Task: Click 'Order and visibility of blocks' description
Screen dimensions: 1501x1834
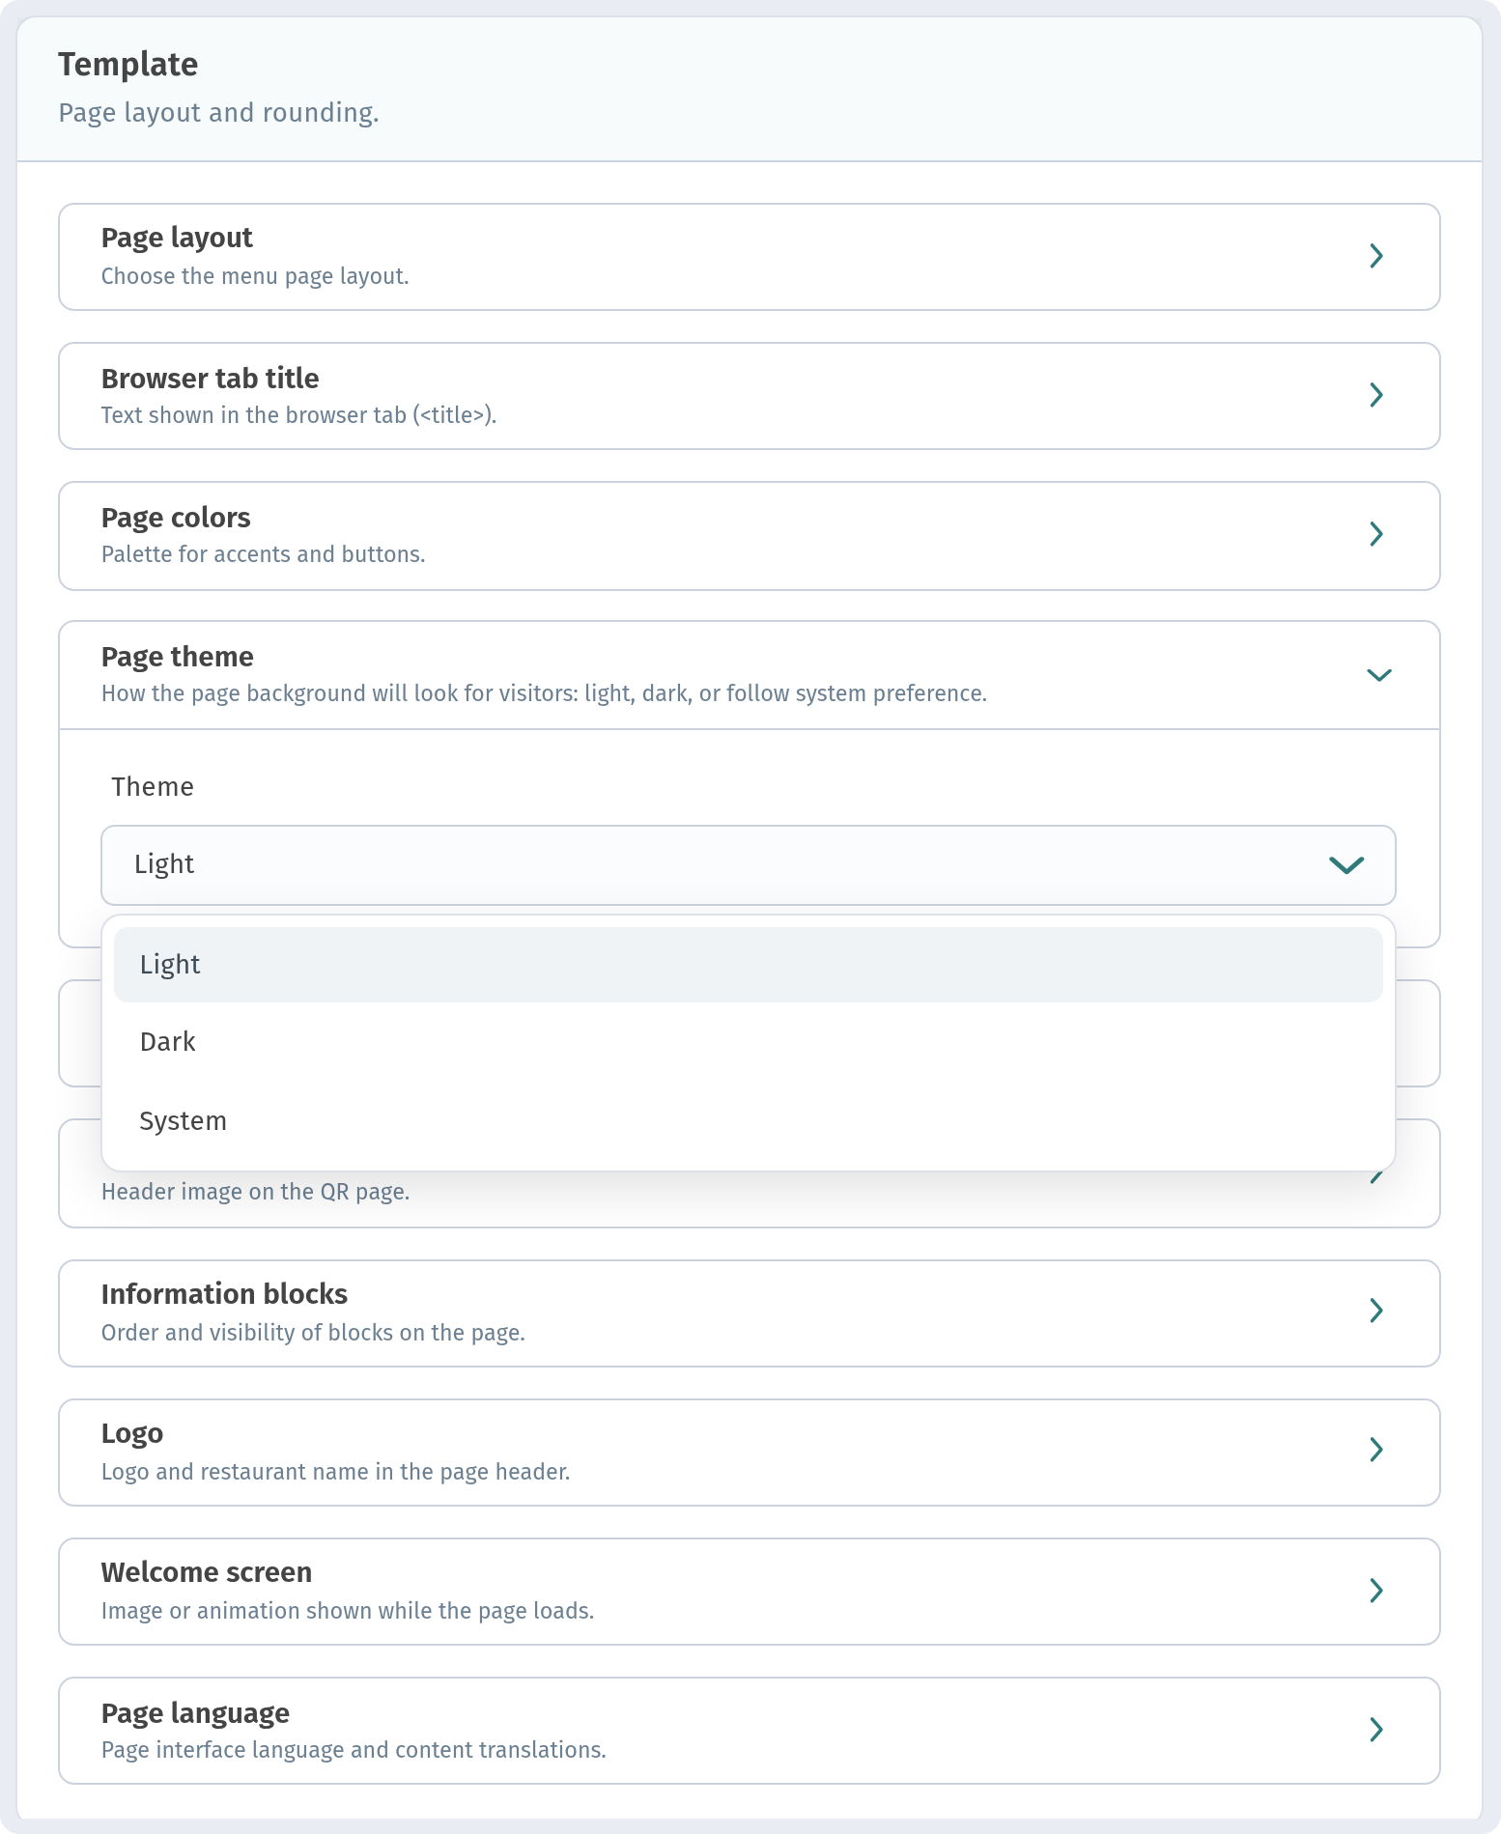Action: click(x=313, y=1333)
